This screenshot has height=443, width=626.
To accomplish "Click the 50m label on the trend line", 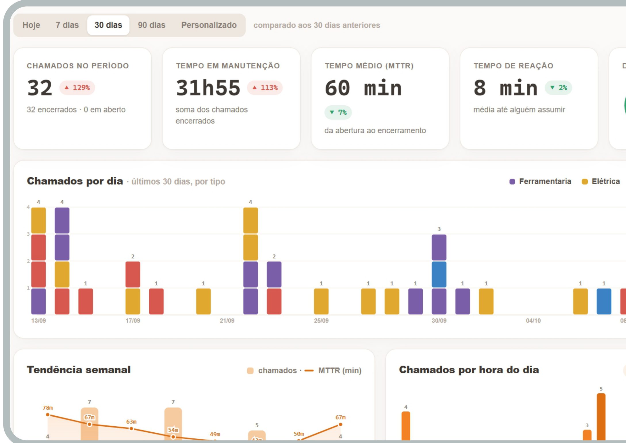I will 299,434.
